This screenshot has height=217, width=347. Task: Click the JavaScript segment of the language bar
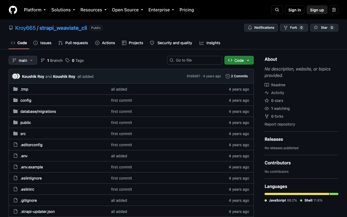(297, 194)
